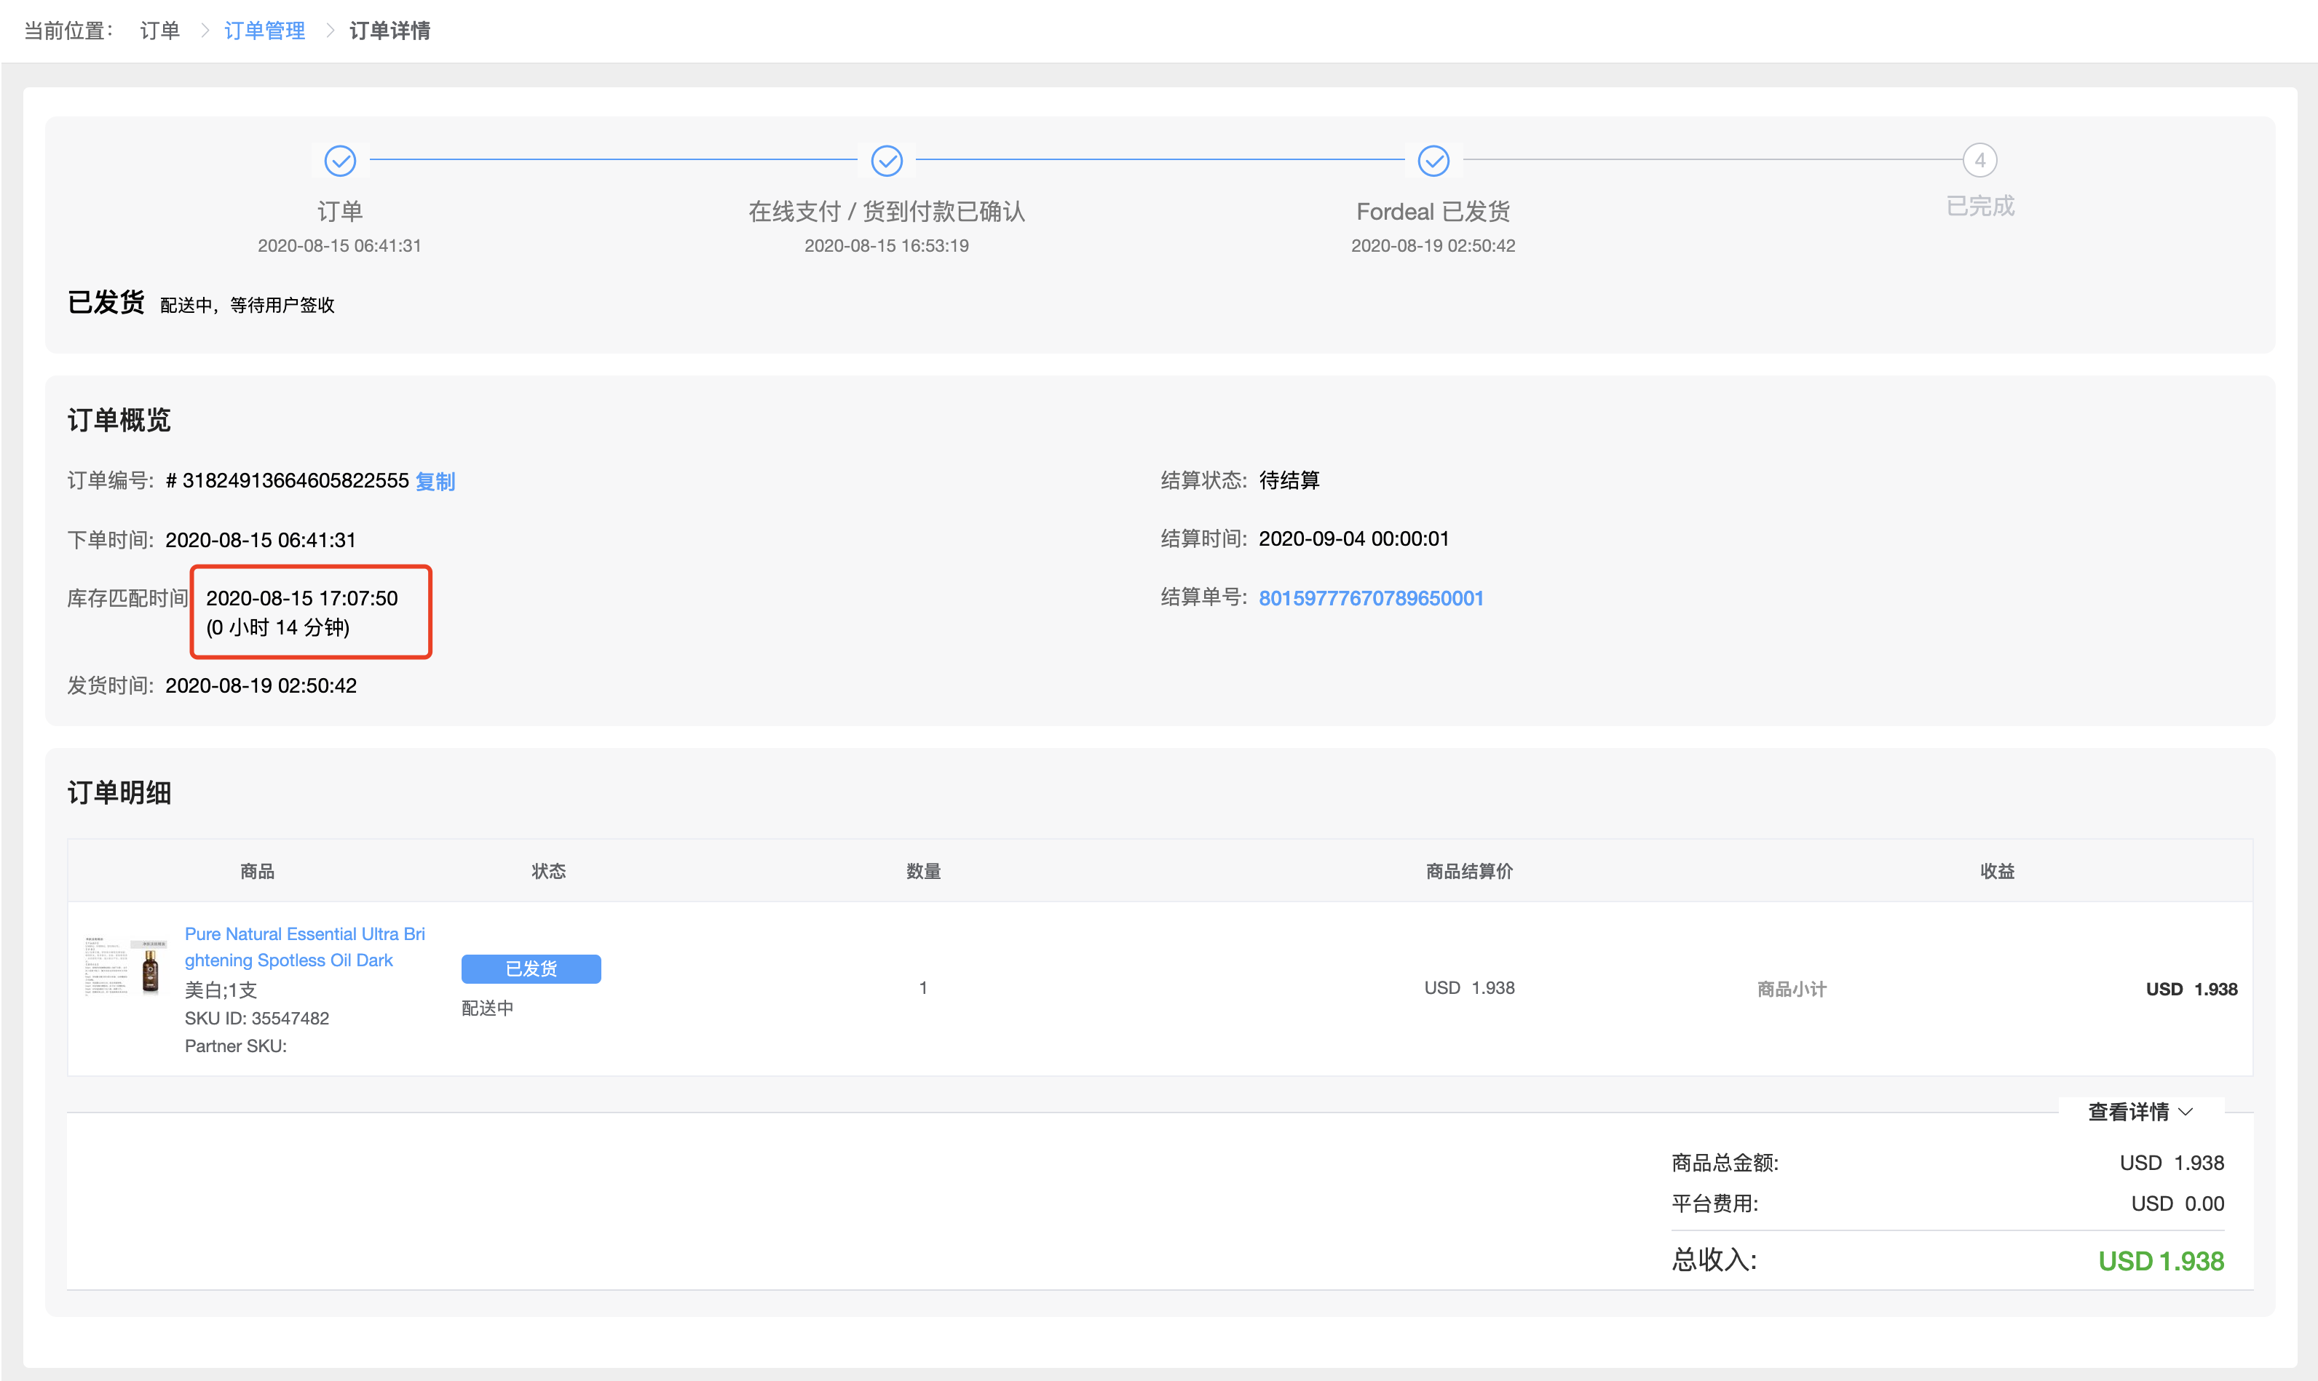Click order number # 31824913664605822555
Screen dimensions: 2318x1381
[x=287, y=481]
